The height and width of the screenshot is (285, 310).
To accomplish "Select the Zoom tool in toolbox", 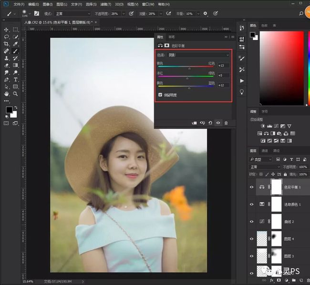I will (x=15, y=94).
